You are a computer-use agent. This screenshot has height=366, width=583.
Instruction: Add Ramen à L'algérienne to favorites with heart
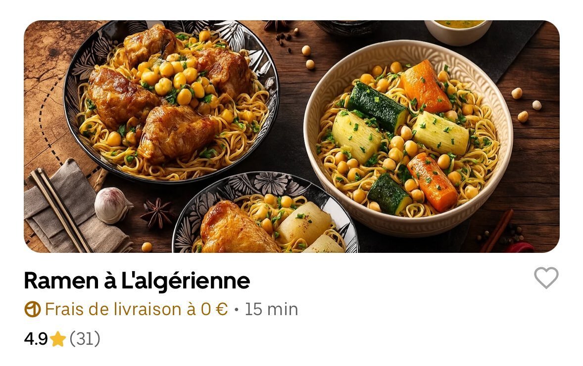coord(546,277)
